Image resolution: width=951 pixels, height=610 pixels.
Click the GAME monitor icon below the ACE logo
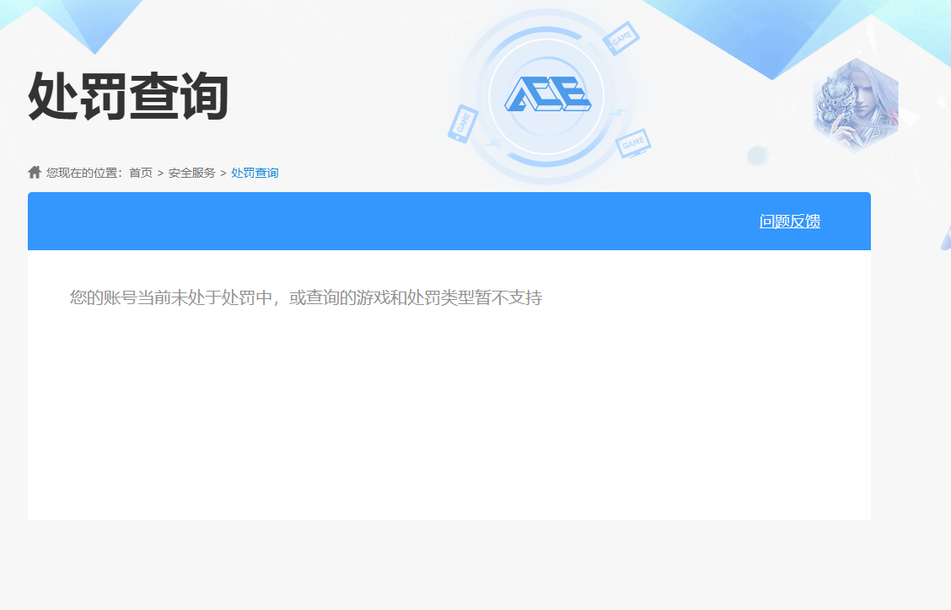(x=634, y=143)
